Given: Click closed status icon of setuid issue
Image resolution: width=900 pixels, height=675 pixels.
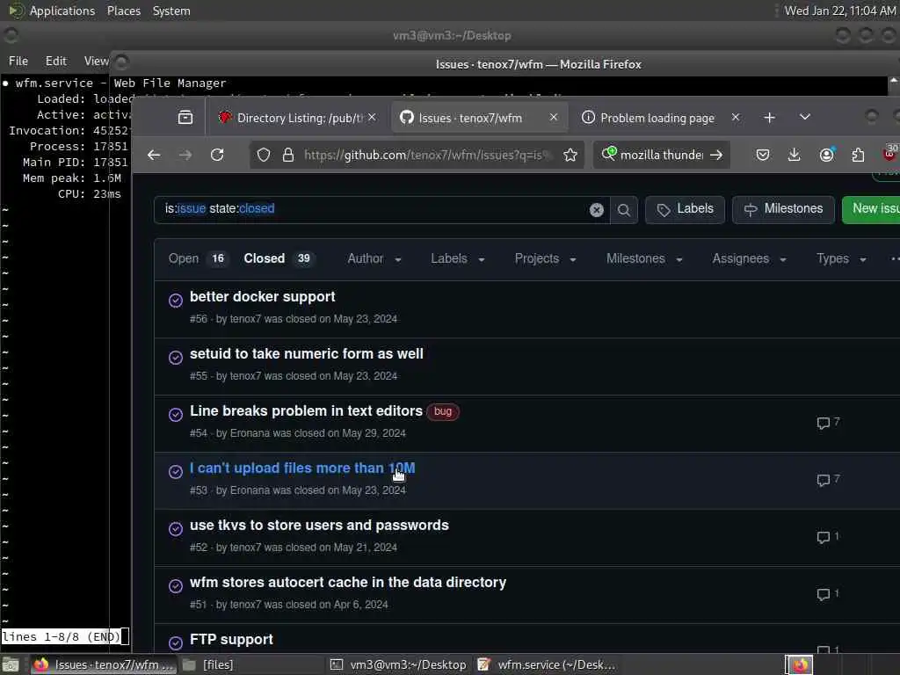Looking at the screenshot, I should [176, 358].
